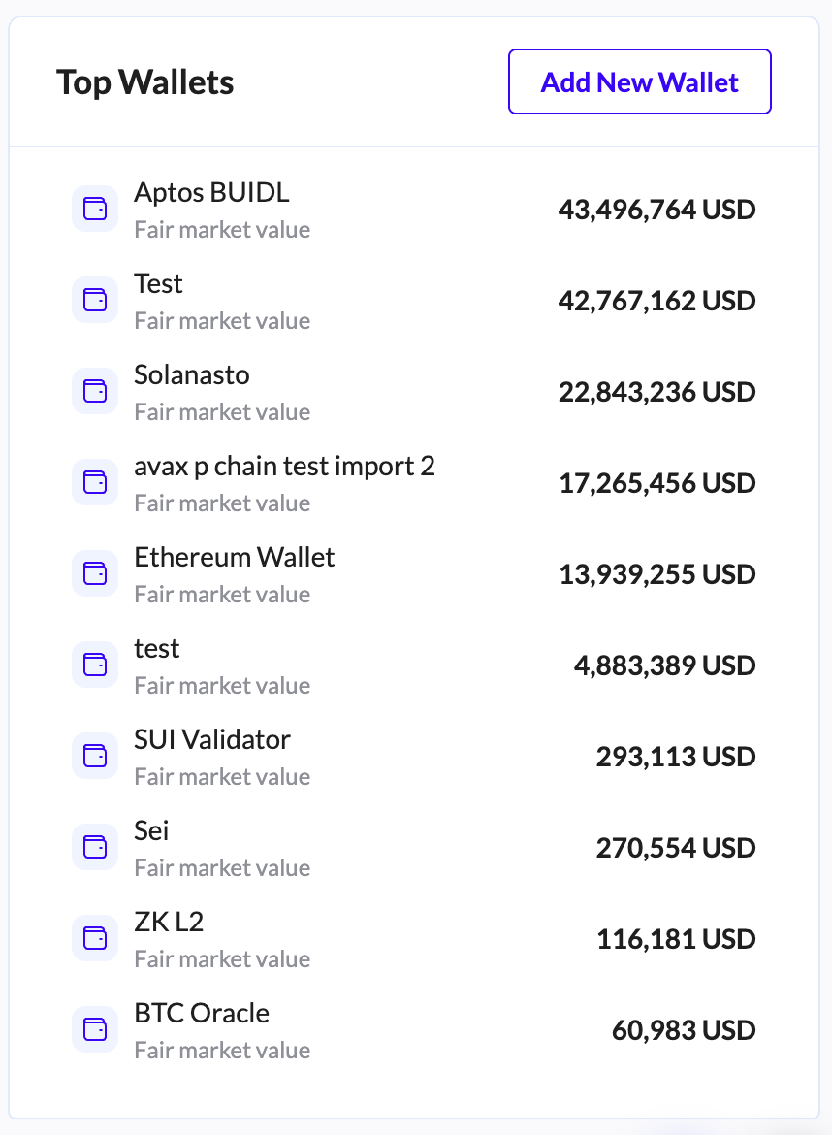Open avax p chain test import 2
The height and width of the screenshot is (1135, 832).
[284, 467]
